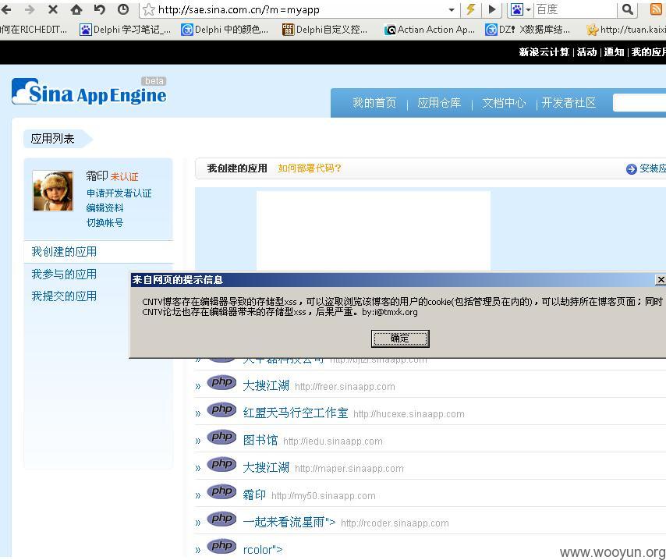Click URL text http://hucexe.sinaapp.com

(409, 414)
